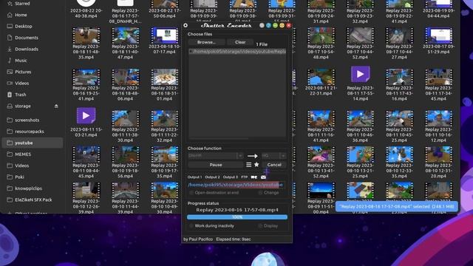Image resolution: width=473 pixels, height=266 pixels.
Task: Cancel the encoding
Action: pyautogui.click(x=274, y=165)
